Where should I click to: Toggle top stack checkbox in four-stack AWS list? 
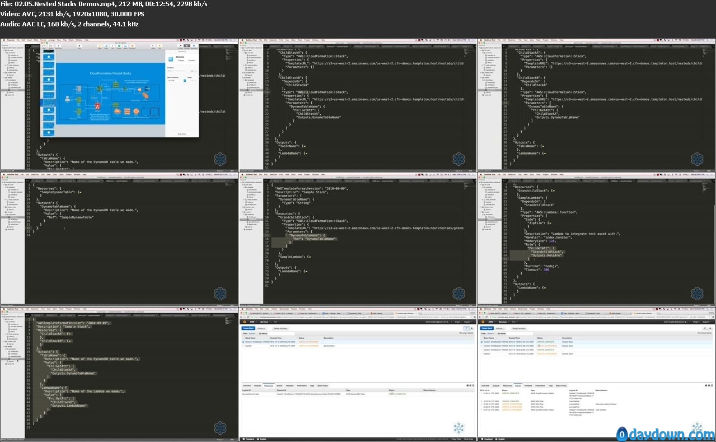(482, 342)
